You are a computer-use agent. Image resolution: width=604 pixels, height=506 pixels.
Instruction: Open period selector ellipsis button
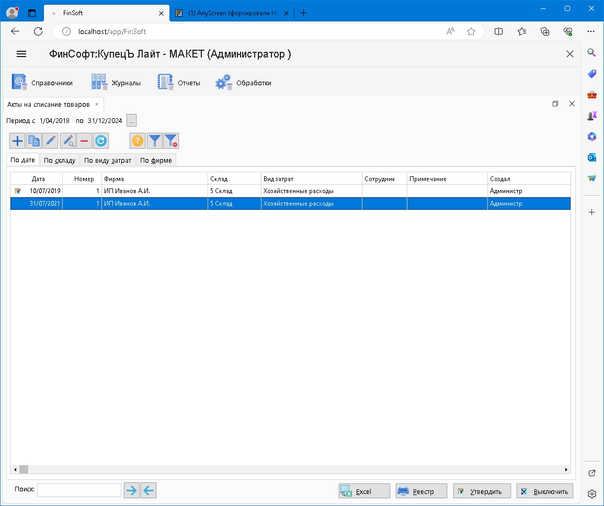[x=131, y=120]
